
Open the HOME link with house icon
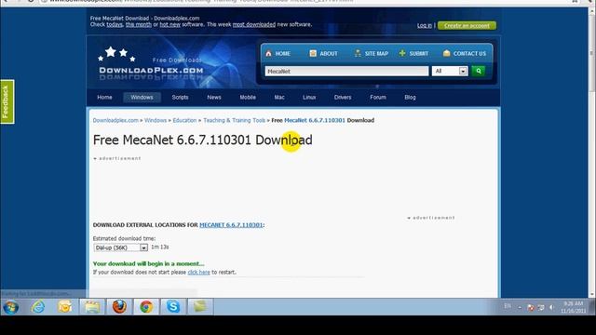278,54
